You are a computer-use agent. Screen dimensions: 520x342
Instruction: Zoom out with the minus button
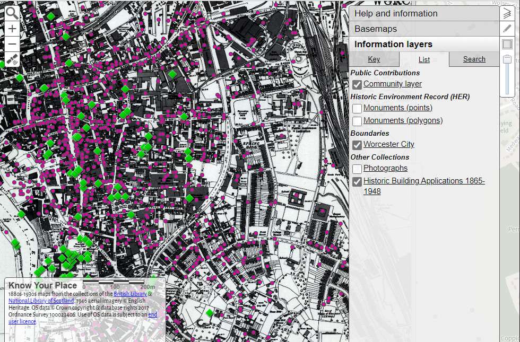coord(12,45)
